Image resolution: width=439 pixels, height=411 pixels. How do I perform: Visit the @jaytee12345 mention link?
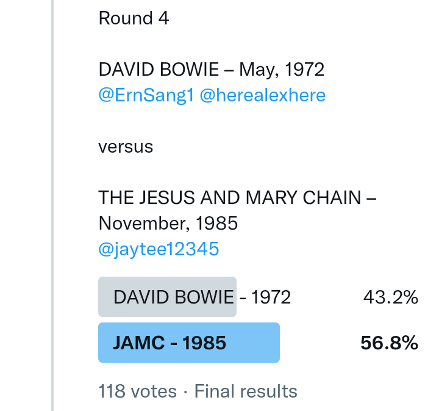(159, 249)
